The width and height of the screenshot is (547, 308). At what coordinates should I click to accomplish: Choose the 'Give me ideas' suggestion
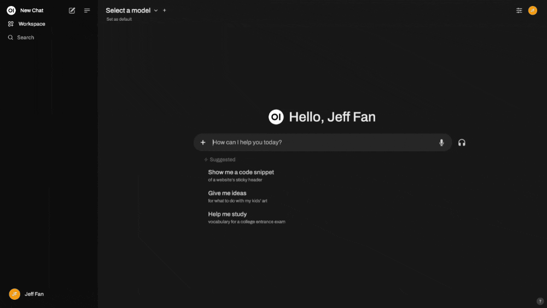[237, 197]
